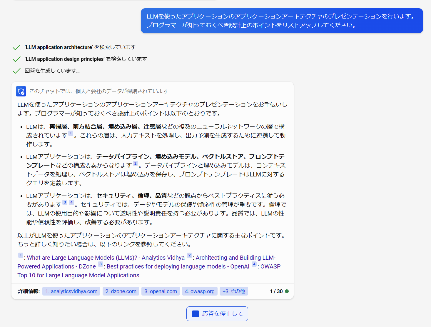Image resolution: width=431 pixels, height=327 pixels.
Task: Click the green checkmark beside 'LLM application architecture'
Action: [x=16, y=47]
